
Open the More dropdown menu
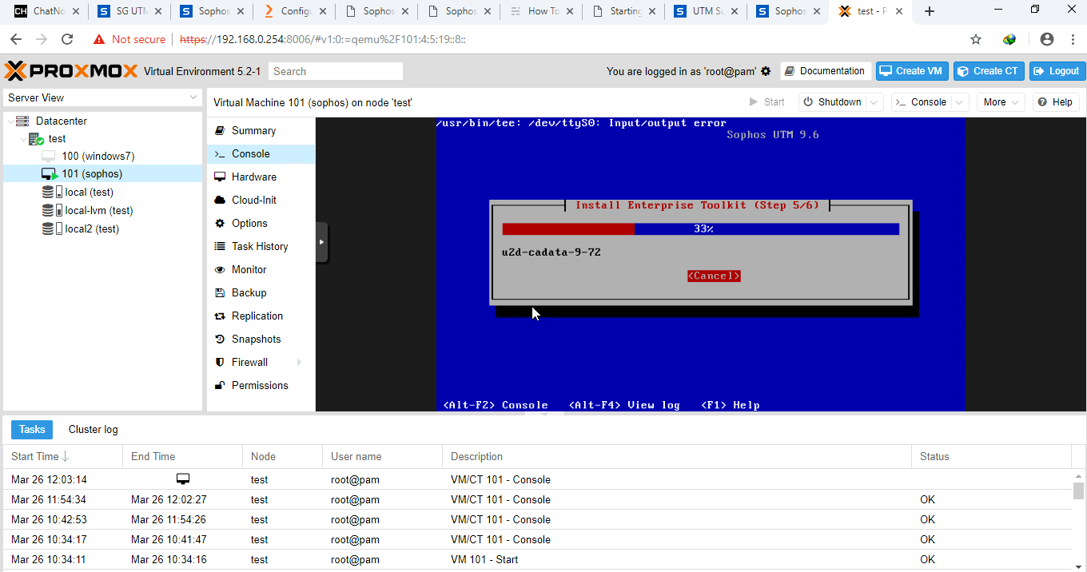[1002, 102]
